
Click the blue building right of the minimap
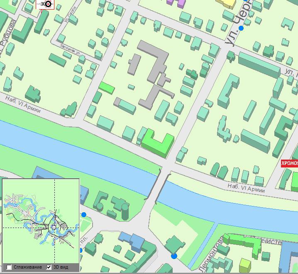coord(131,240)
